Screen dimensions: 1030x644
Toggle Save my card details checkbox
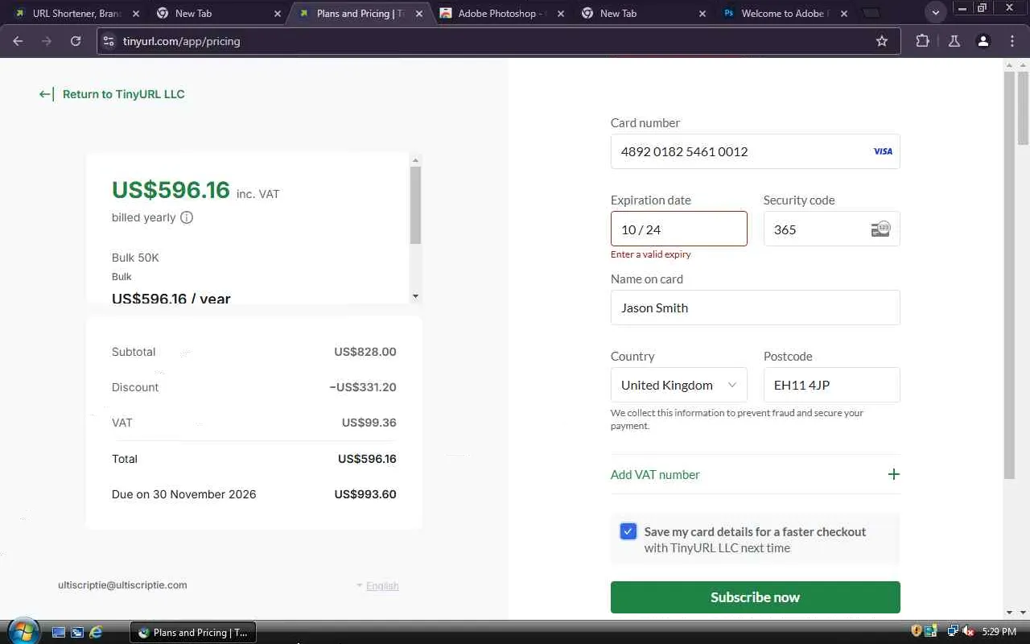pos(628,531)
